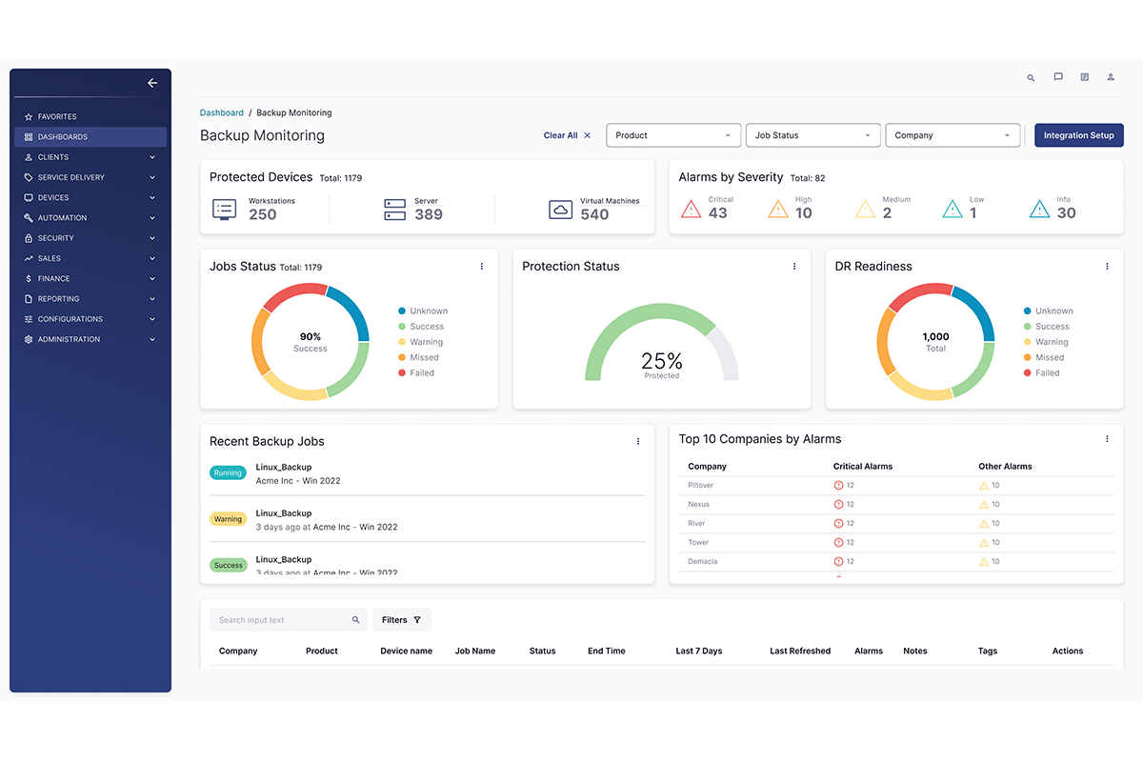Open Jobs Status card options menu
The image size is (1143, 762).
click(482, 267)
